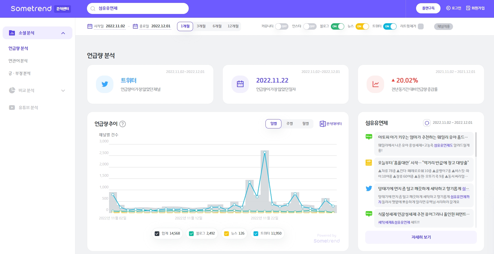This screenshot has width=494, height=254.
Task: Uncheck the 뉴스 126 legend checkbox
Action: coord(227,234)
